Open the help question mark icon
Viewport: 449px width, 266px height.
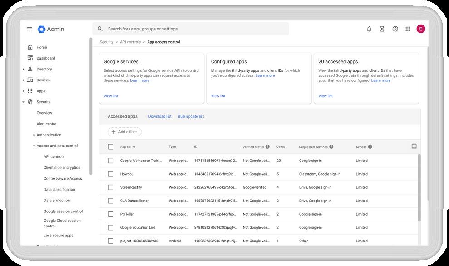coord(395,29)
